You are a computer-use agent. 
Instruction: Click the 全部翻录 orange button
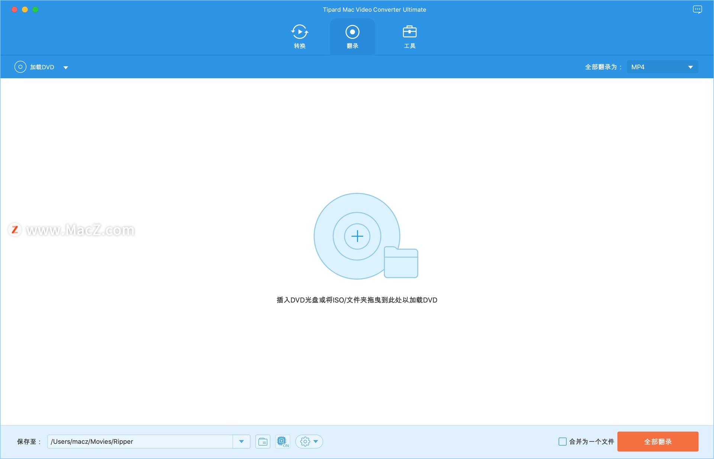point(658,442)
